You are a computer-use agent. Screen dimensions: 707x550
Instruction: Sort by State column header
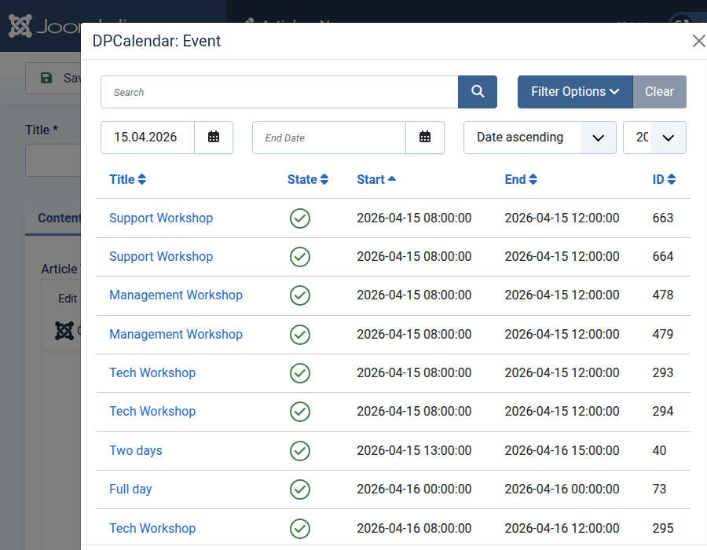pyautogui.click(x=307, y=179)
